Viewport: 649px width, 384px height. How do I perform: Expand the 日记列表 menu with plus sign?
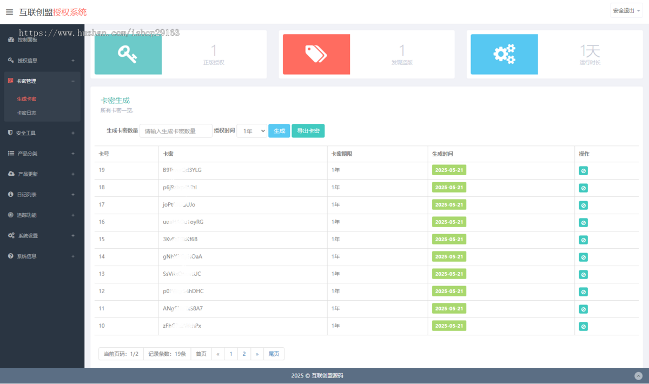pos(73,195)
